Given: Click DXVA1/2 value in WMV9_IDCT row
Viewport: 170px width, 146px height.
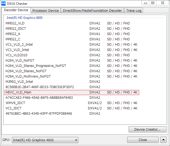Looking at the screenshot, I should point(95,103).
